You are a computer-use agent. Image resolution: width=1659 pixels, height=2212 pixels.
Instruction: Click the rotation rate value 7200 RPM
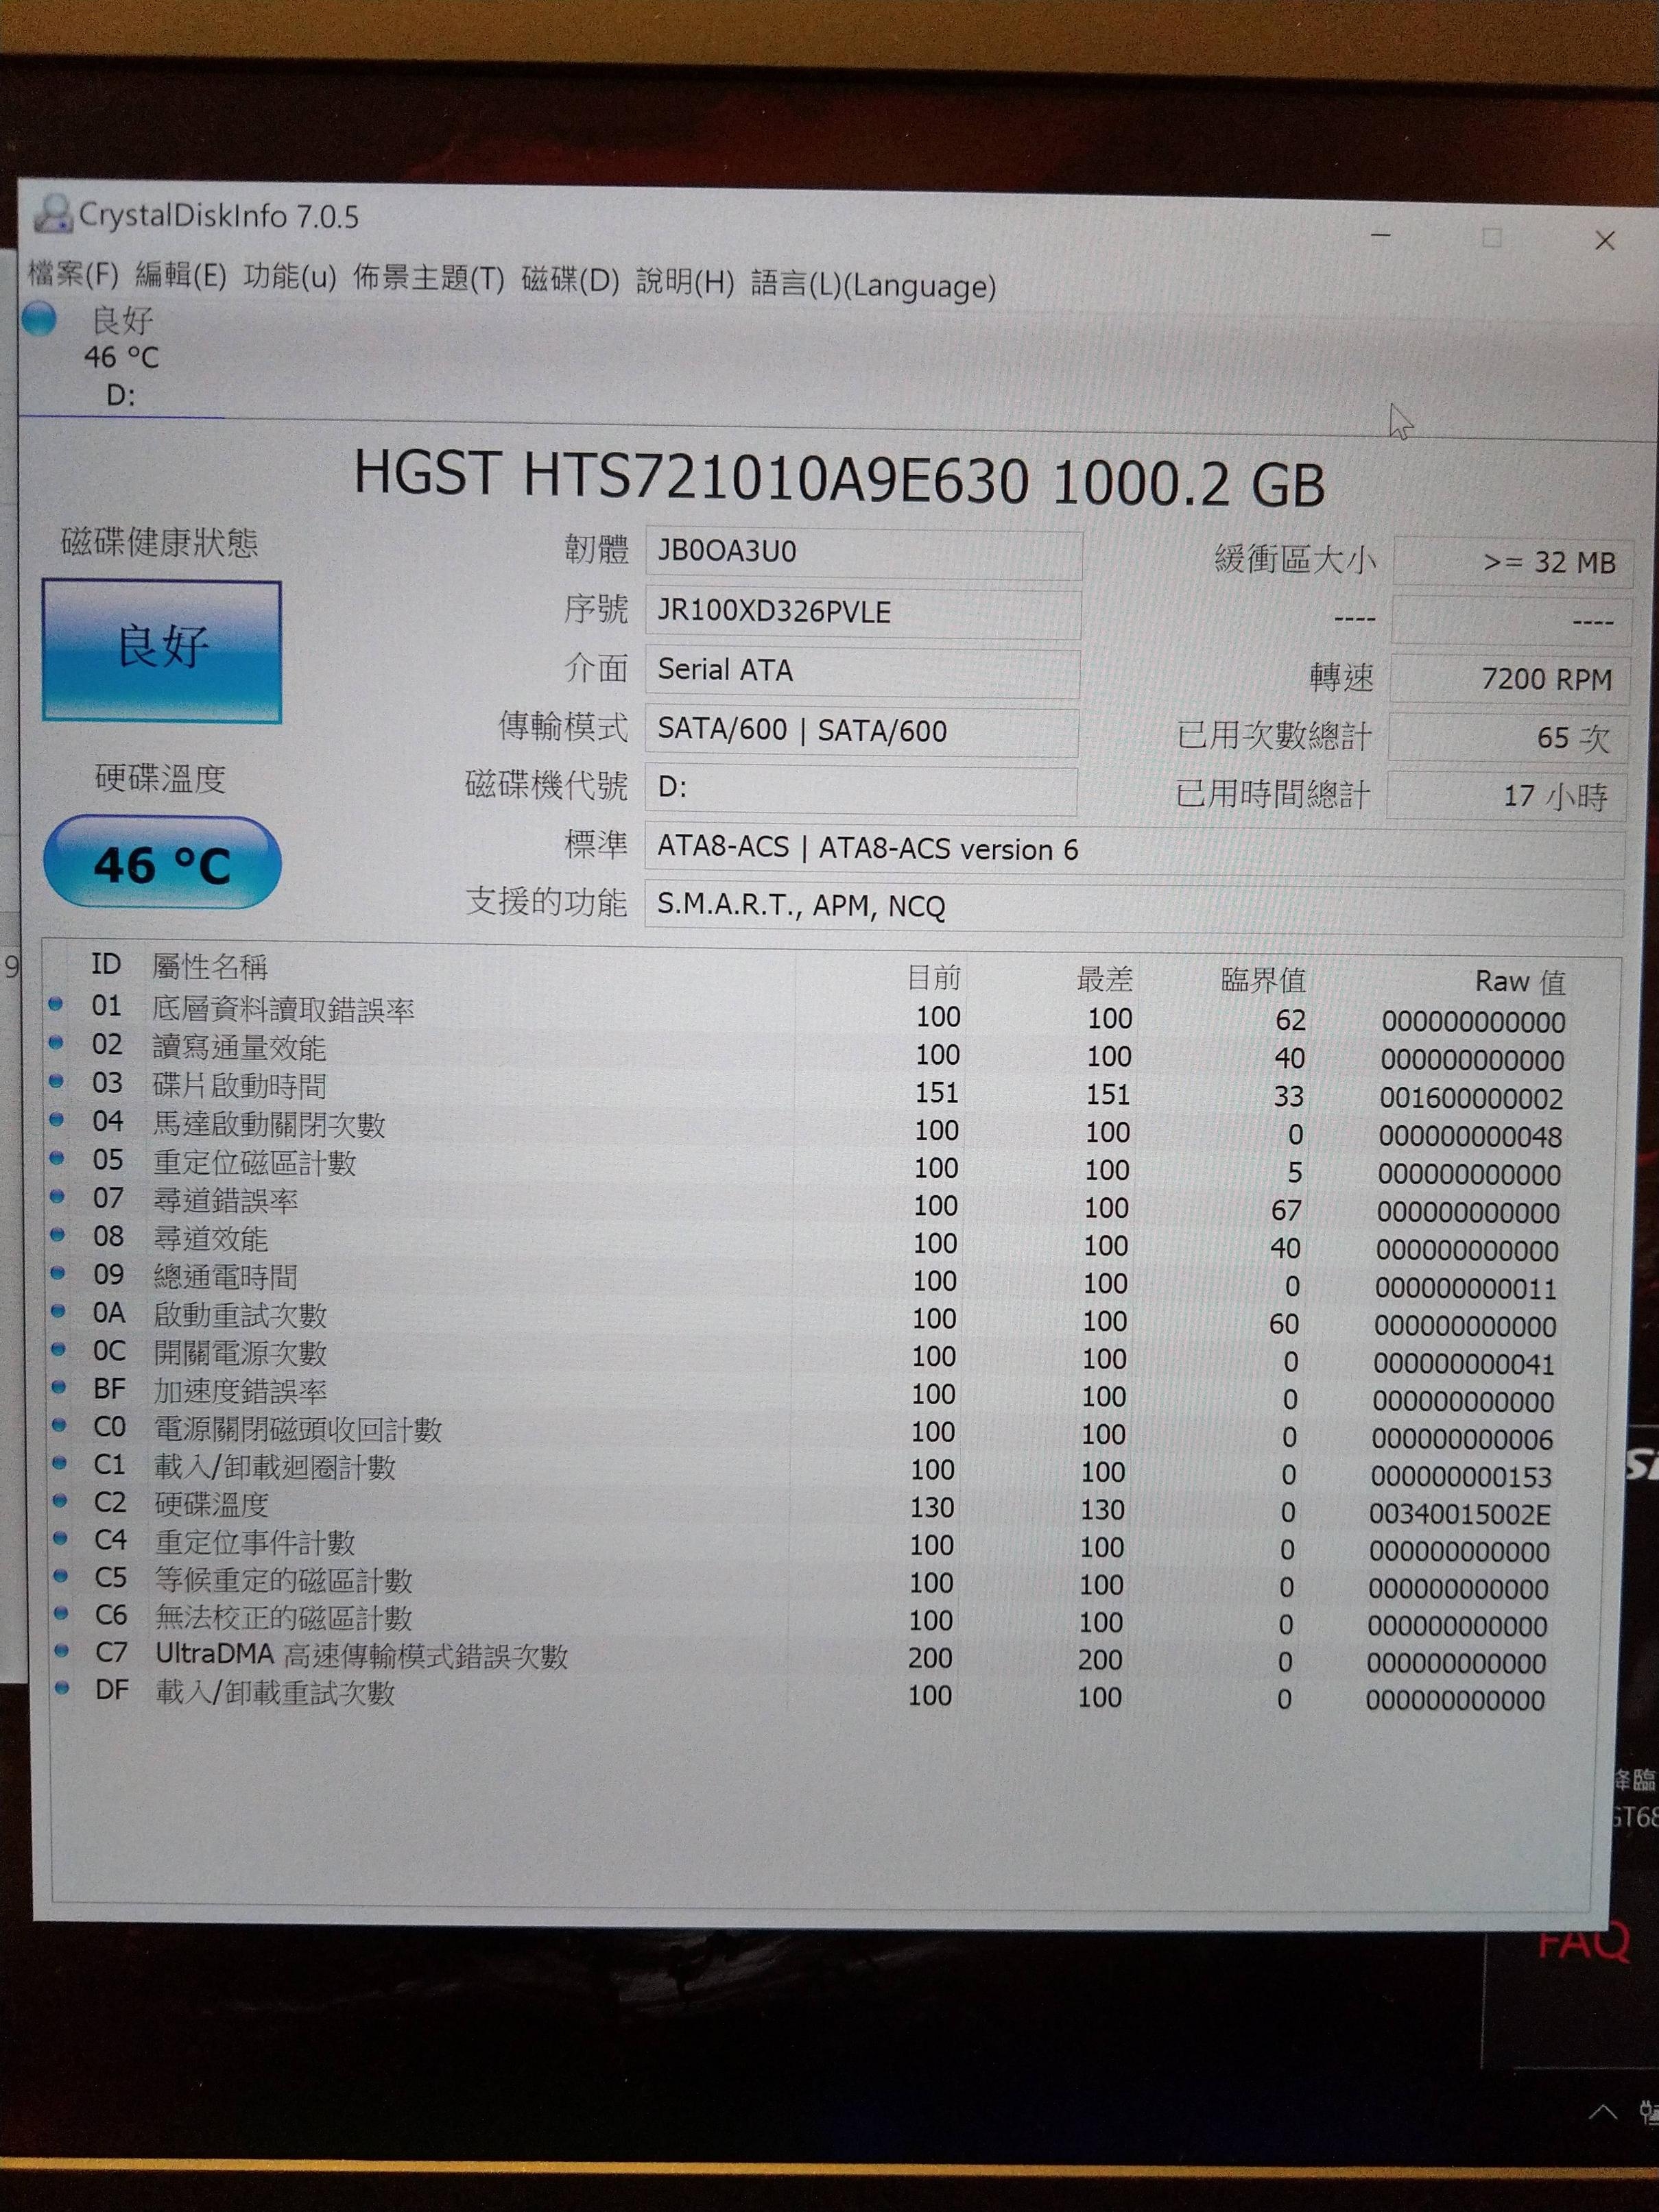(1510, 680)
